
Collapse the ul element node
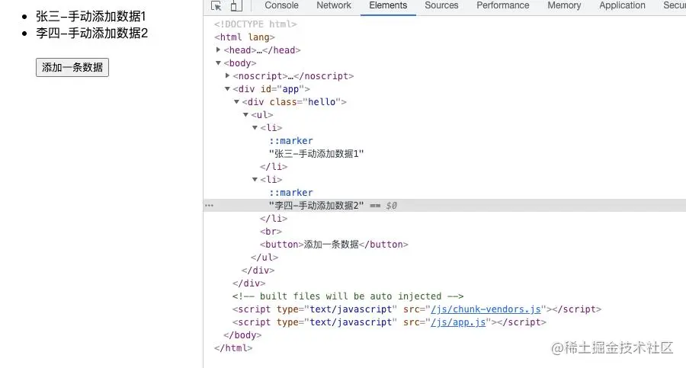click(246, 114)
